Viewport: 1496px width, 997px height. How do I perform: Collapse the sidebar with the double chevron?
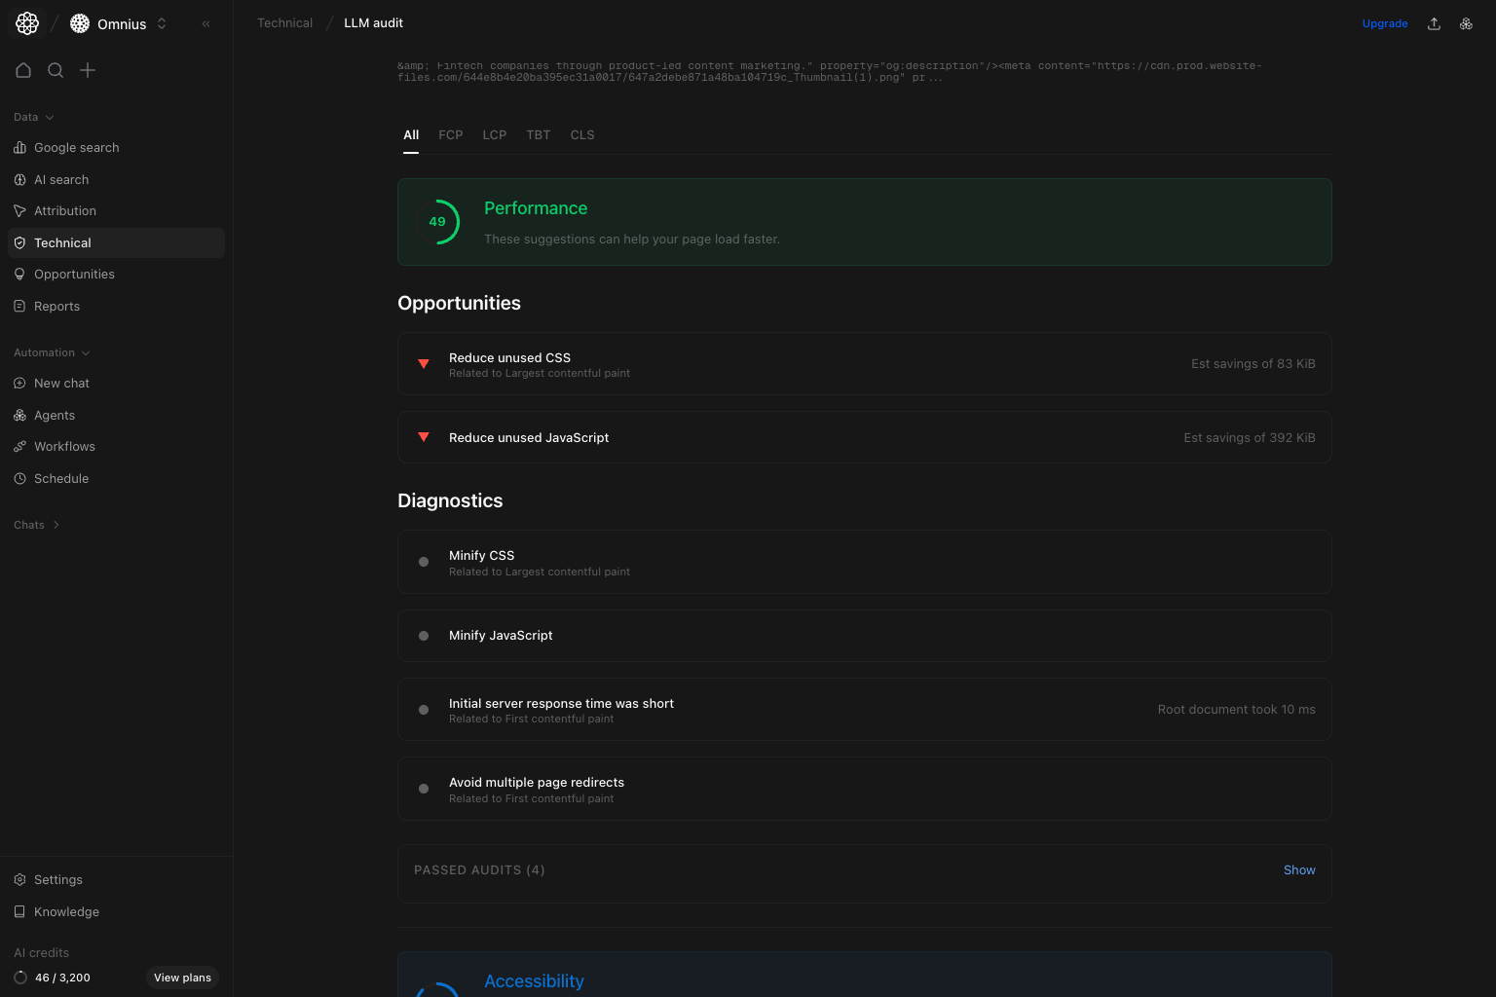point(206,23)
